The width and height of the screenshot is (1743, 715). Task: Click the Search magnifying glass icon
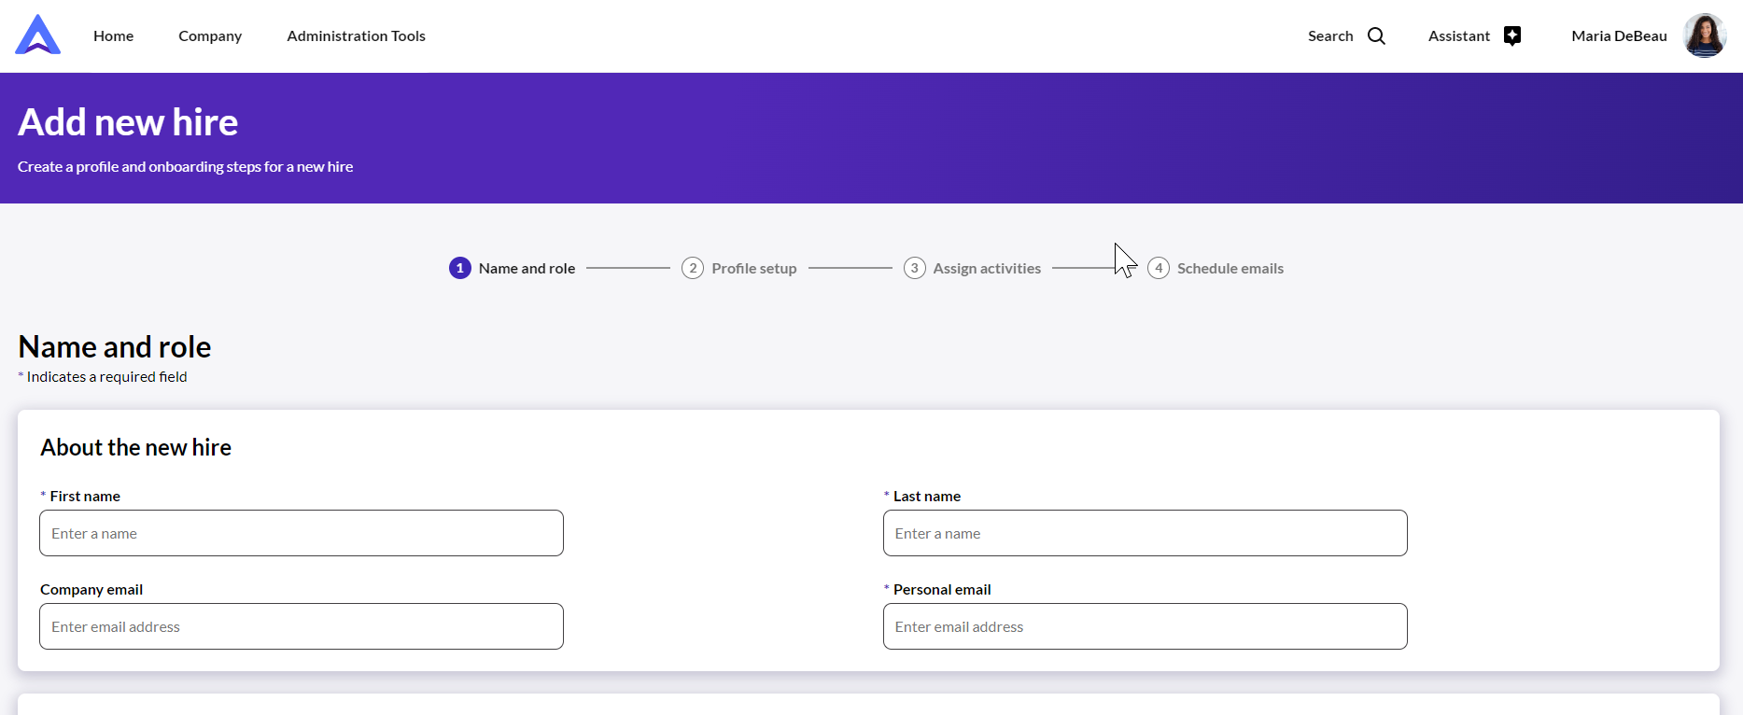[x=1376, y=35]
